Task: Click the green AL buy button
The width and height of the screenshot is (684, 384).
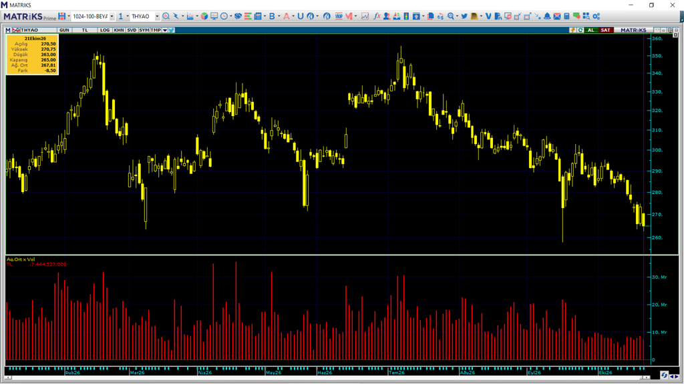Action: click(590, 30)
